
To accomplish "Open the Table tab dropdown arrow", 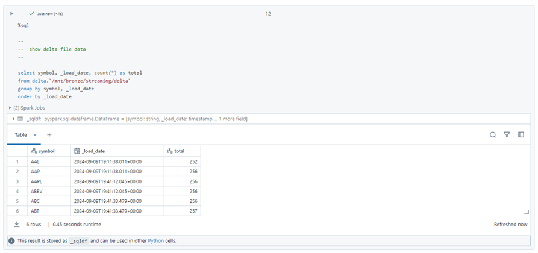I will click(35, 135).
